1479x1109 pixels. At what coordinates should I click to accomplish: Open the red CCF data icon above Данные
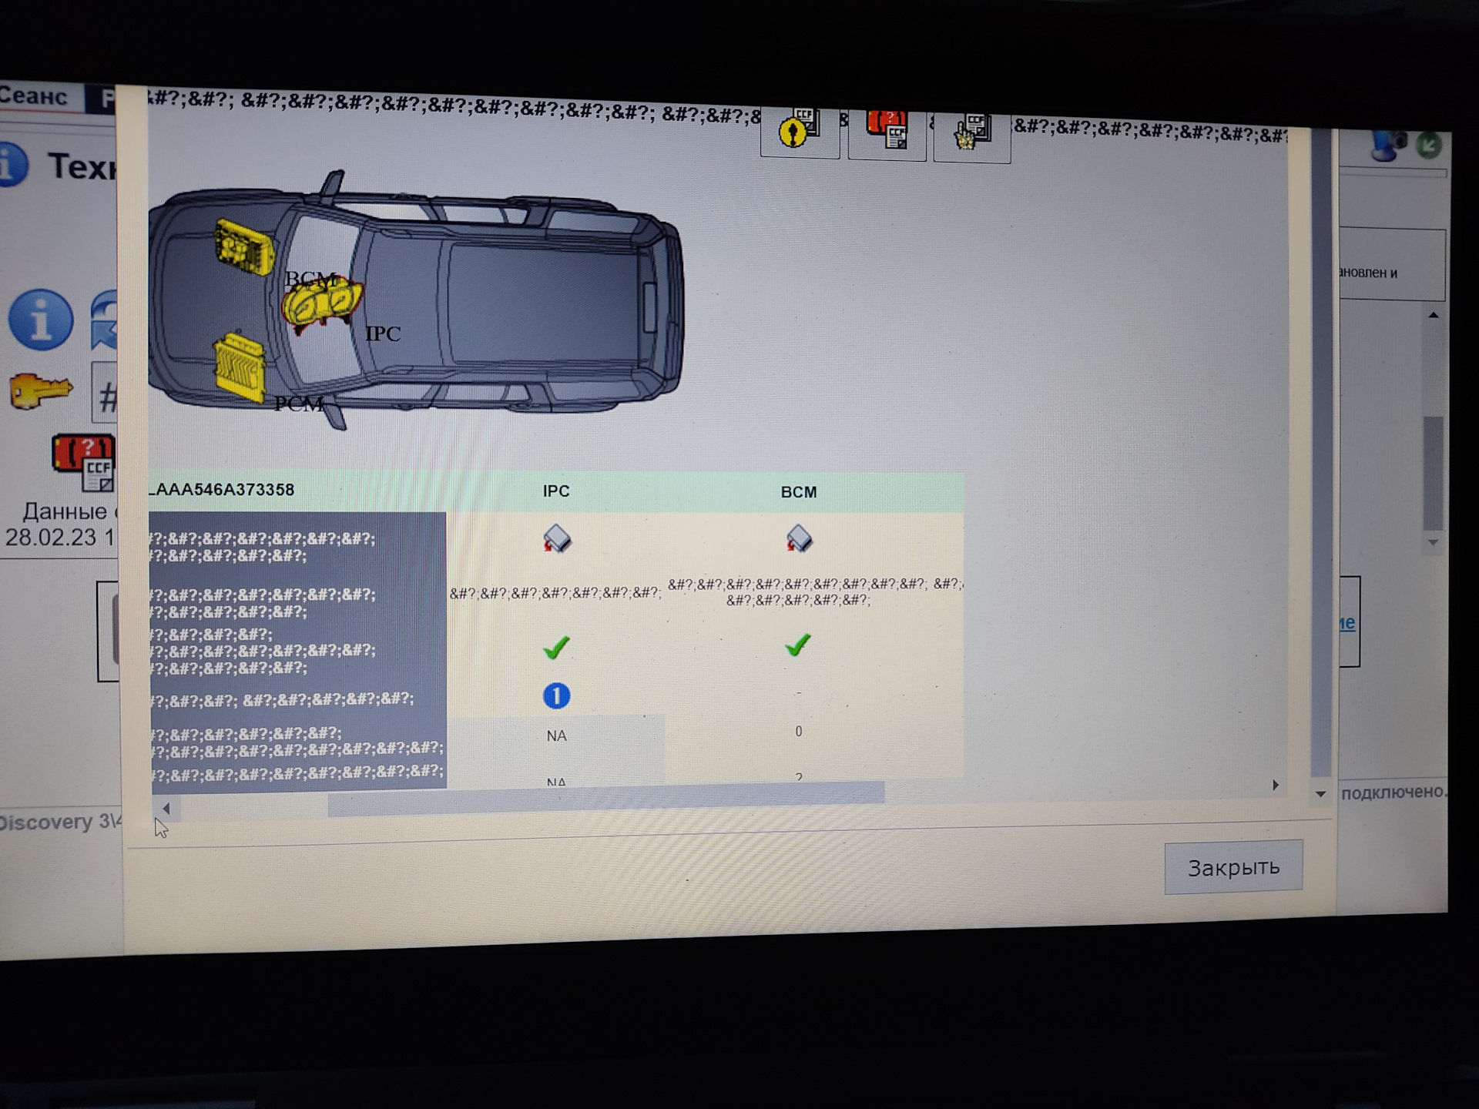tap(84, 462)
